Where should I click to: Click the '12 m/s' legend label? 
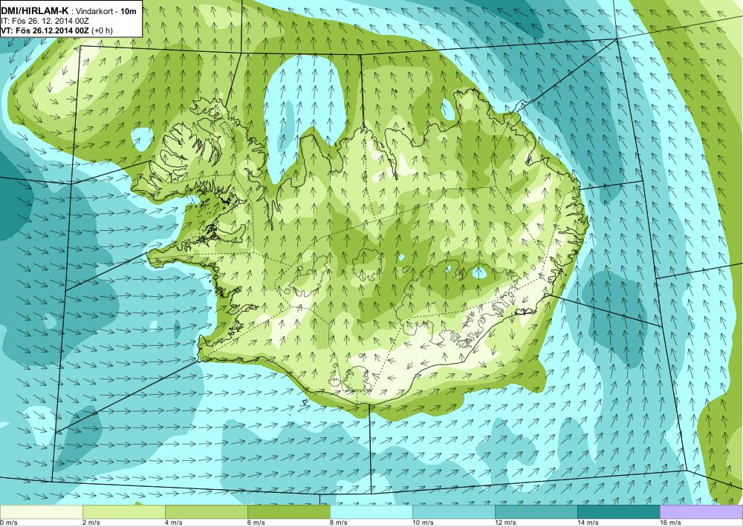pyautogui.click(x=505, y=523)
